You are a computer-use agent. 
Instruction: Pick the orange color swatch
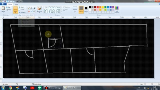pyautogui.click(x=100, y=7)
